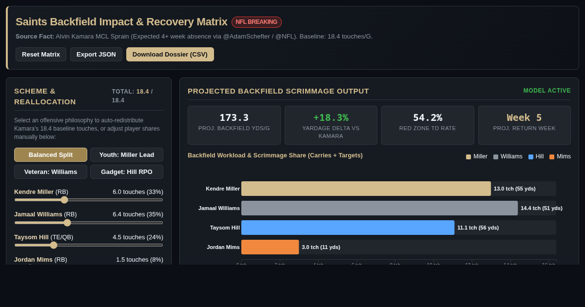
Task: Download the Dossier CSV file
Action: pyautogui.click(x=170, y=54)
